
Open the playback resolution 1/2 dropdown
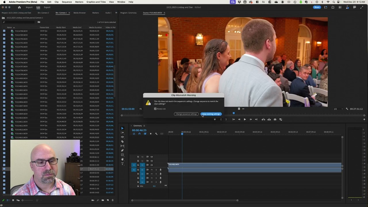[x=338, y=109]
